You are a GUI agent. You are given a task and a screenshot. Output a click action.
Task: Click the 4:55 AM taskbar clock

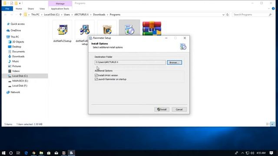[x=261, y=153]
